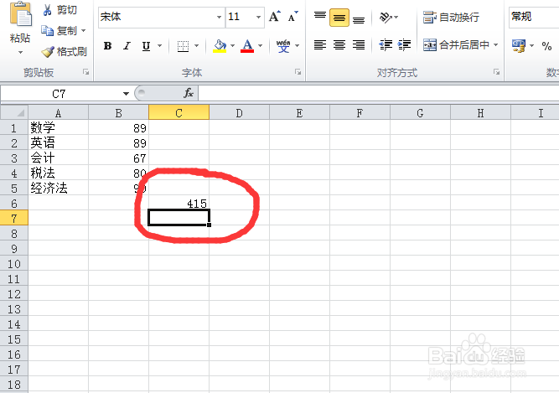The image size is (559, 393).
Task: Toggle Bold formatting
Action: pos(107,46)
